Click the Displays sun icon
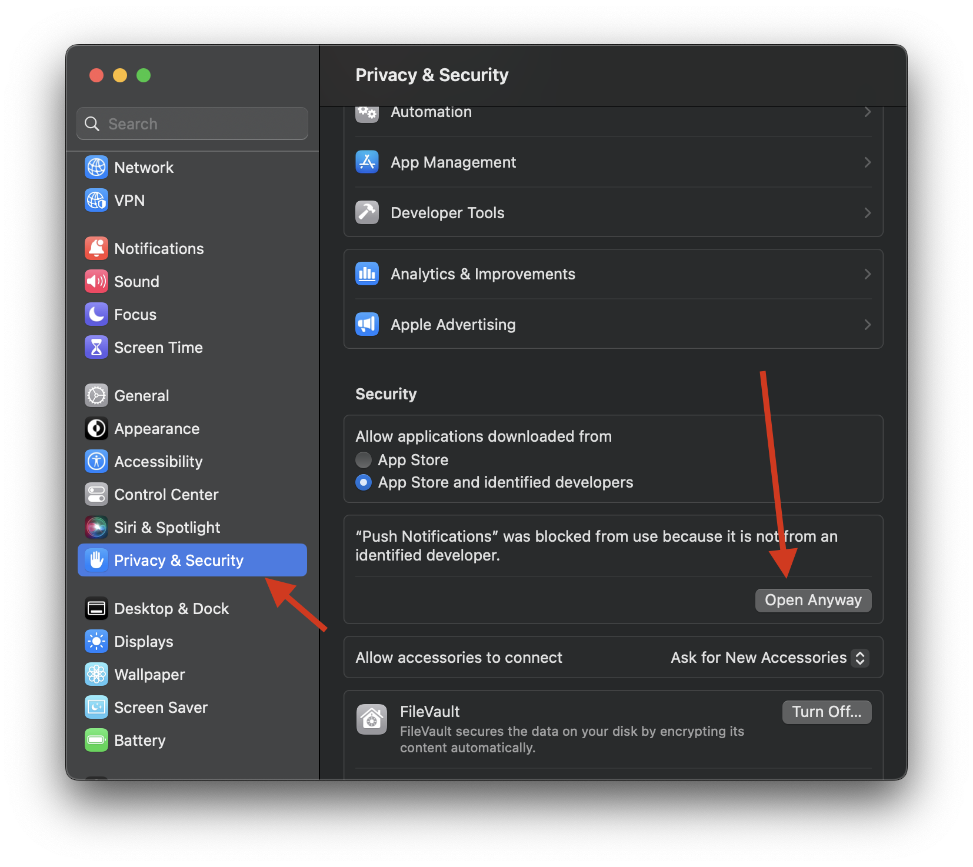 pyautogui.click(x=96, y=642)
